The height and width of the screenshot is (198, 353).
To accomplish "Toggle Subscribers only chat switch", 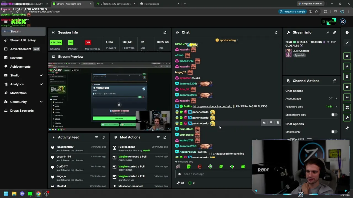I will [334, 115].
